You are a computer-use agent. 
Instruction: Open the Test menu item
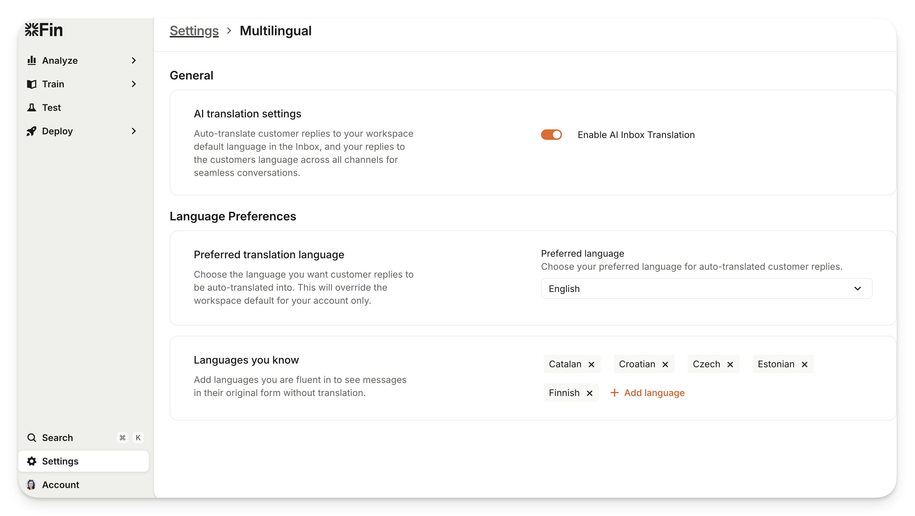52,107
